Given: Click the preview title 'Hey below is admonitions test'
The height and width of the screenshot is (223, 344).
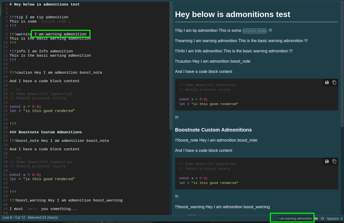Looking at the screenshot, I should click(232, 14).
